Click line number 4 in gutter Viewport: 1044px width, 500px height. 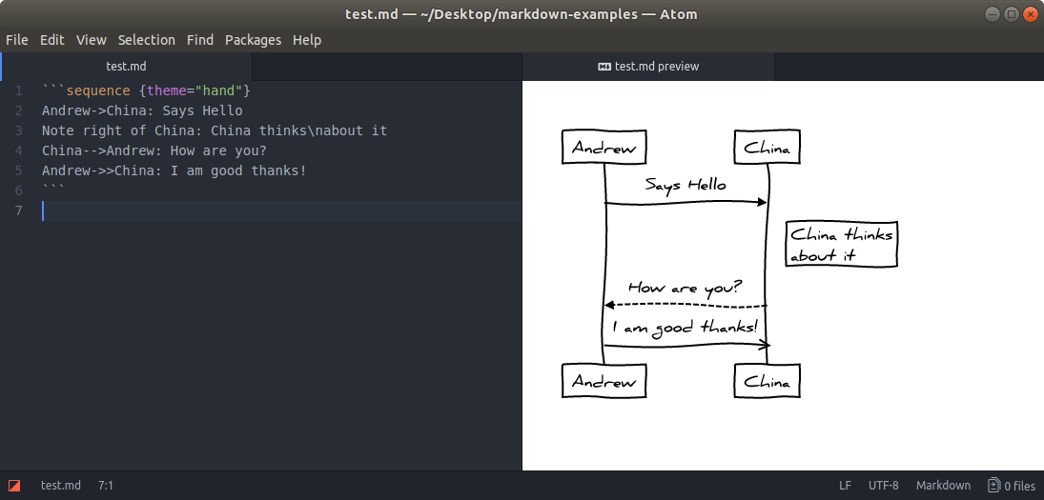19,150
